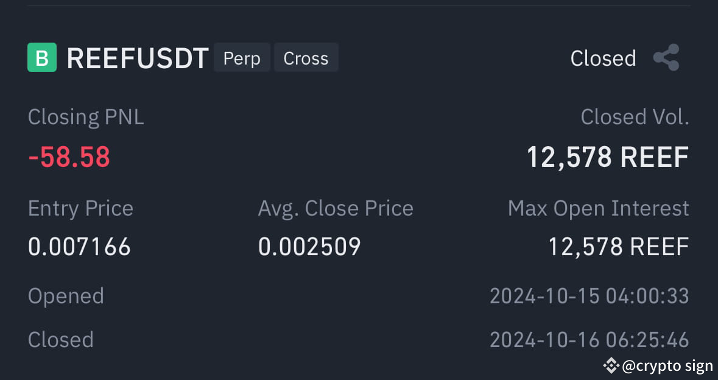Viewport: 718px width, 380px height.
Task: Select the 0.002509 close price value
Action: point(309,246)
